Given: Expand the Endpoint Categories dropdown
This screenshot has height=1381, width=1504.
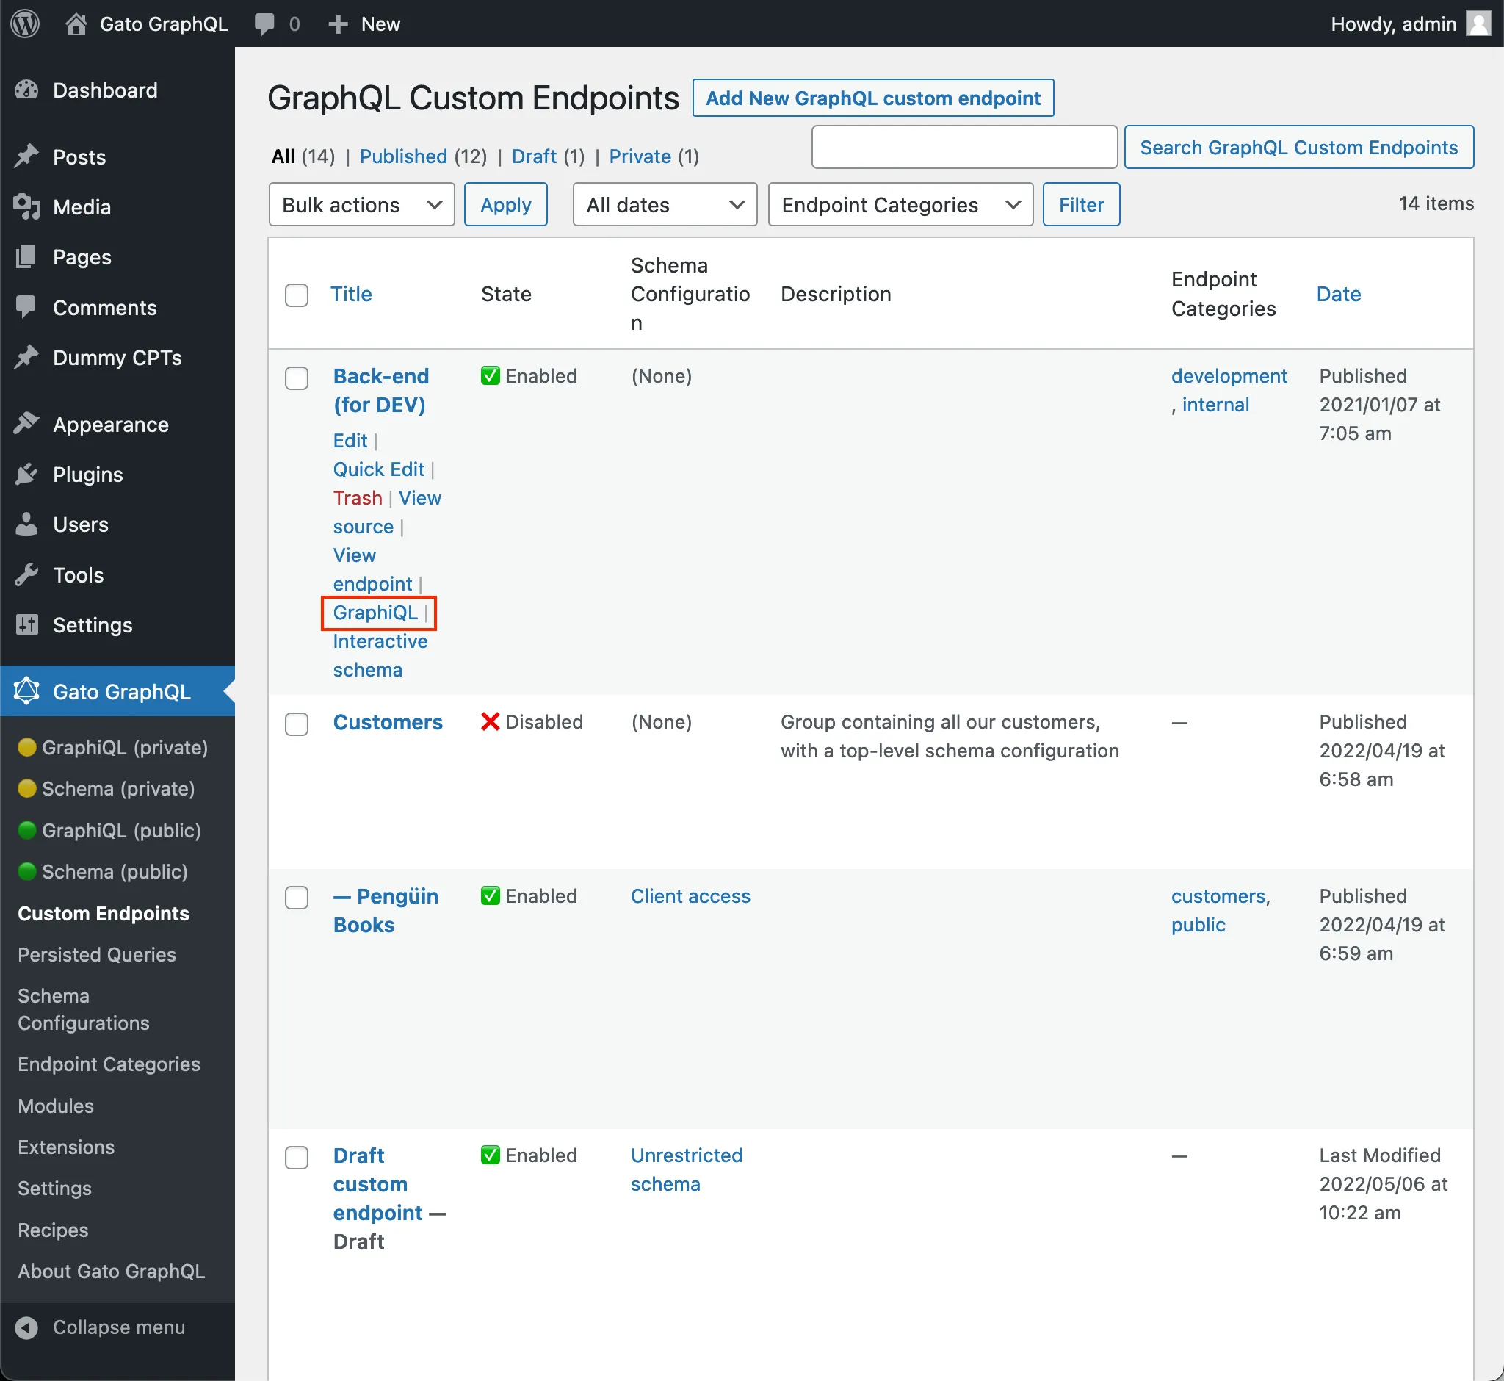Looking at the screenshot, I should click(900, 204).
